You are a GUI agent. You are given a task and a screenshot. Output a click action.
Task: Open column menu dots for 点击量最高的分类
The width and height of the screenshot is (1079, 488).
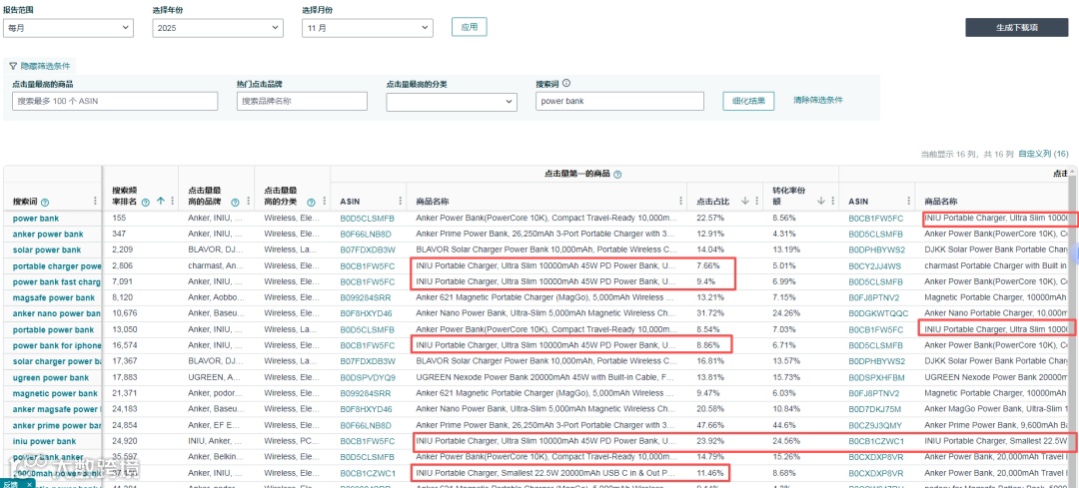click(x=324, y=202)
